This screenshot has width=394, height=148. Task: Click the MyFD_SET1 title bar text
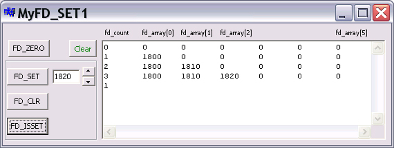point(52,13)
